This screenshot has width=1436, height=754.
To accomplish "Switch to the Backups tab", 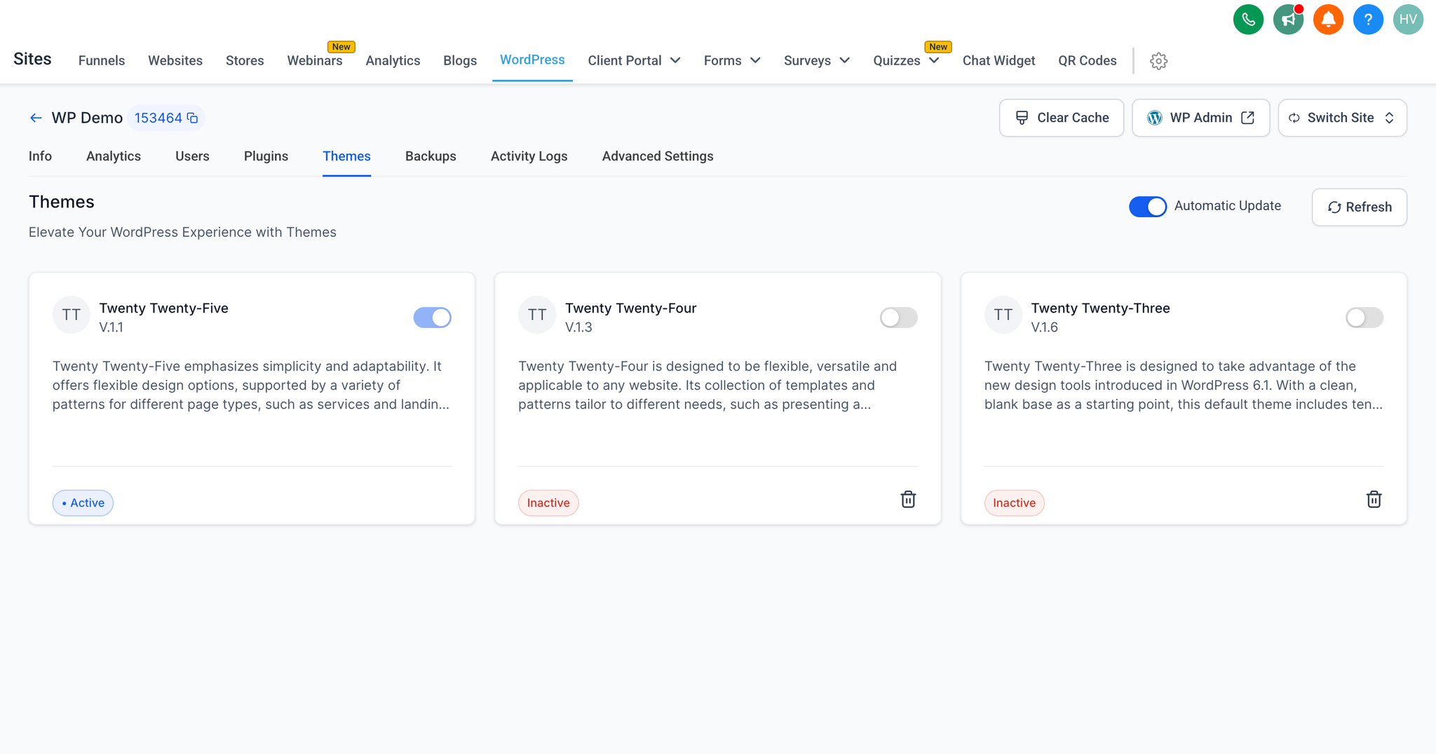I will (431, 156).
